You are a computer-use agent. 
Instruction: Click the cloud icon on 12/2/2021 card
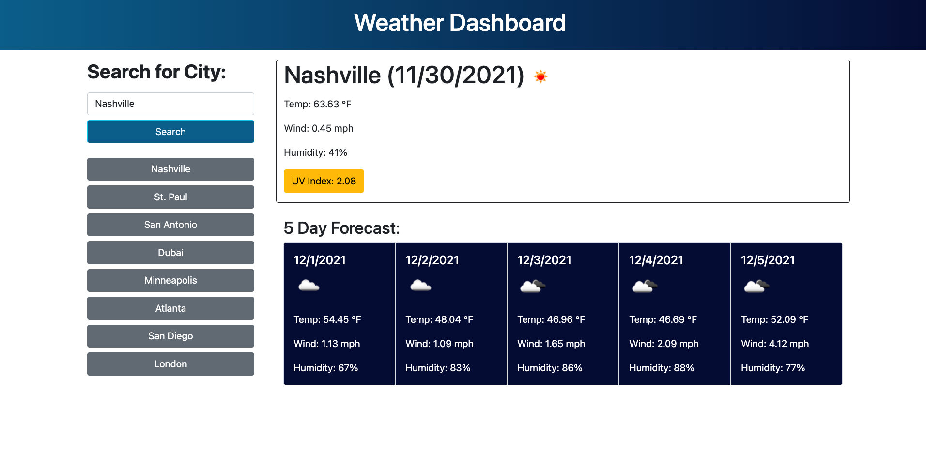coord(420,286)
